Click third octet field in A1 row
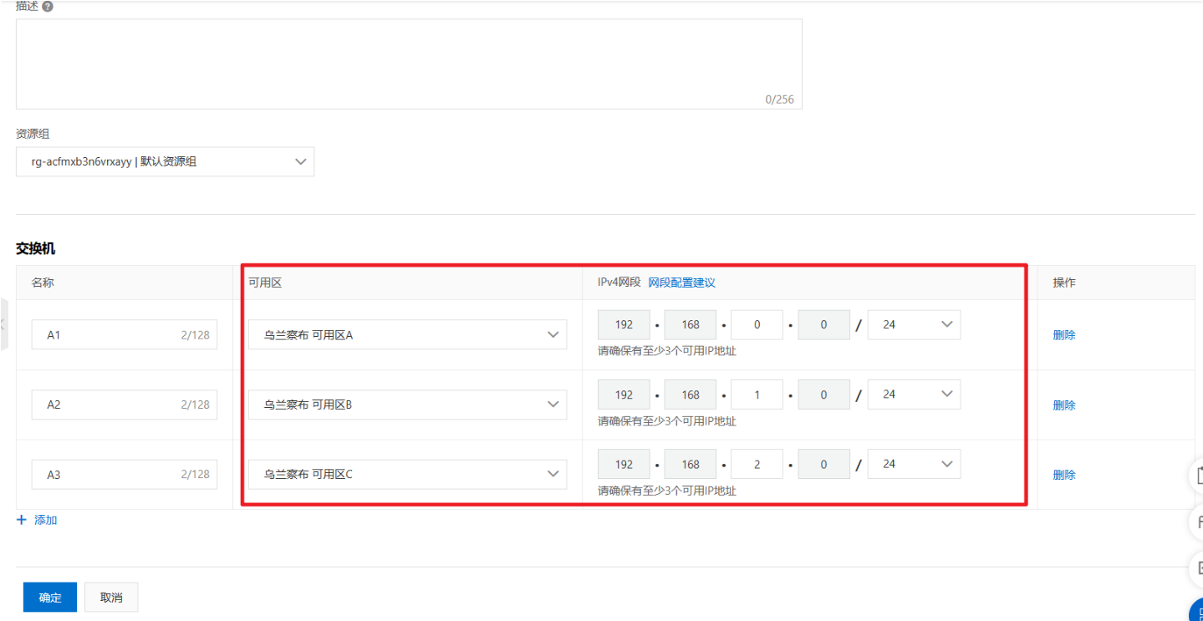The height and width of the screenshot is (621, 1203). (757, 325)
